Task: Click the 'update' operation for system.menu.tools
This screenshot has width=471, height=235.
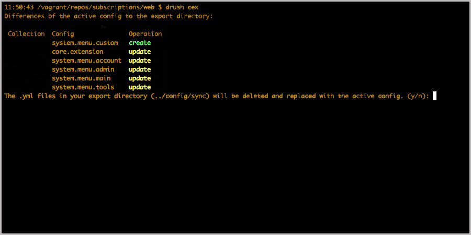Action: point(140,87)
